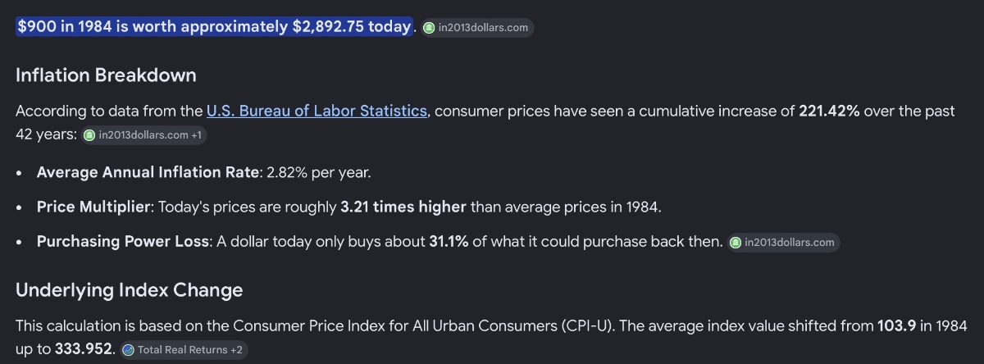Click the Inflation Breakdown heading
The width and height of the screenshot is (984, 364).
click(x=106, y=75)
